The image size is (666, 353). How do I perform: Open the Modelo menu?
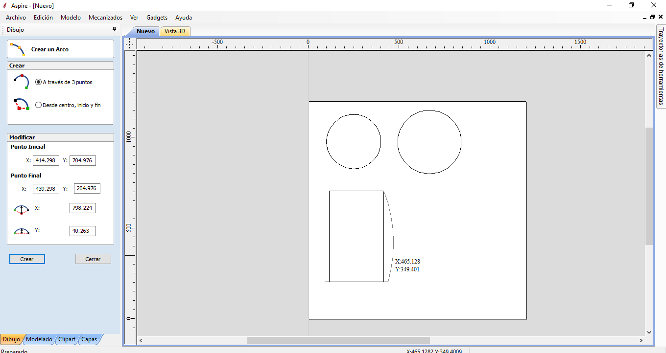coord(71,18)
